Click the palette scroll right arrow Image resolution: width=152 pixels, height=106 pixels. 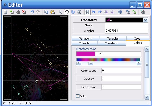138,63
